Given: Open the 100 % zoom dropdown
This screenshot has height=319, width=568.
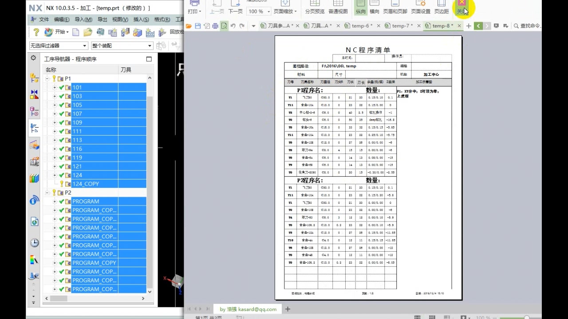Looking at the screenshot, I should point(259,12).
